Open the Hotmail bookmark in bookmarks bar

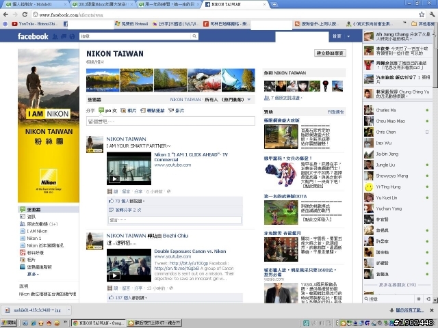point(131,24)
